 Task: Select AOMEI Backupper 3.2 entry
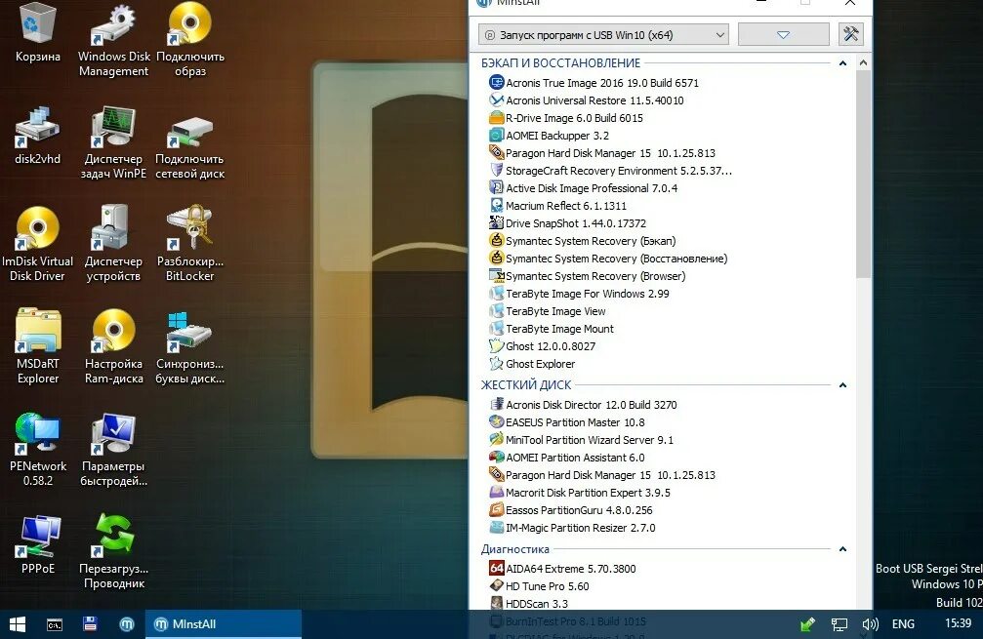550,136
